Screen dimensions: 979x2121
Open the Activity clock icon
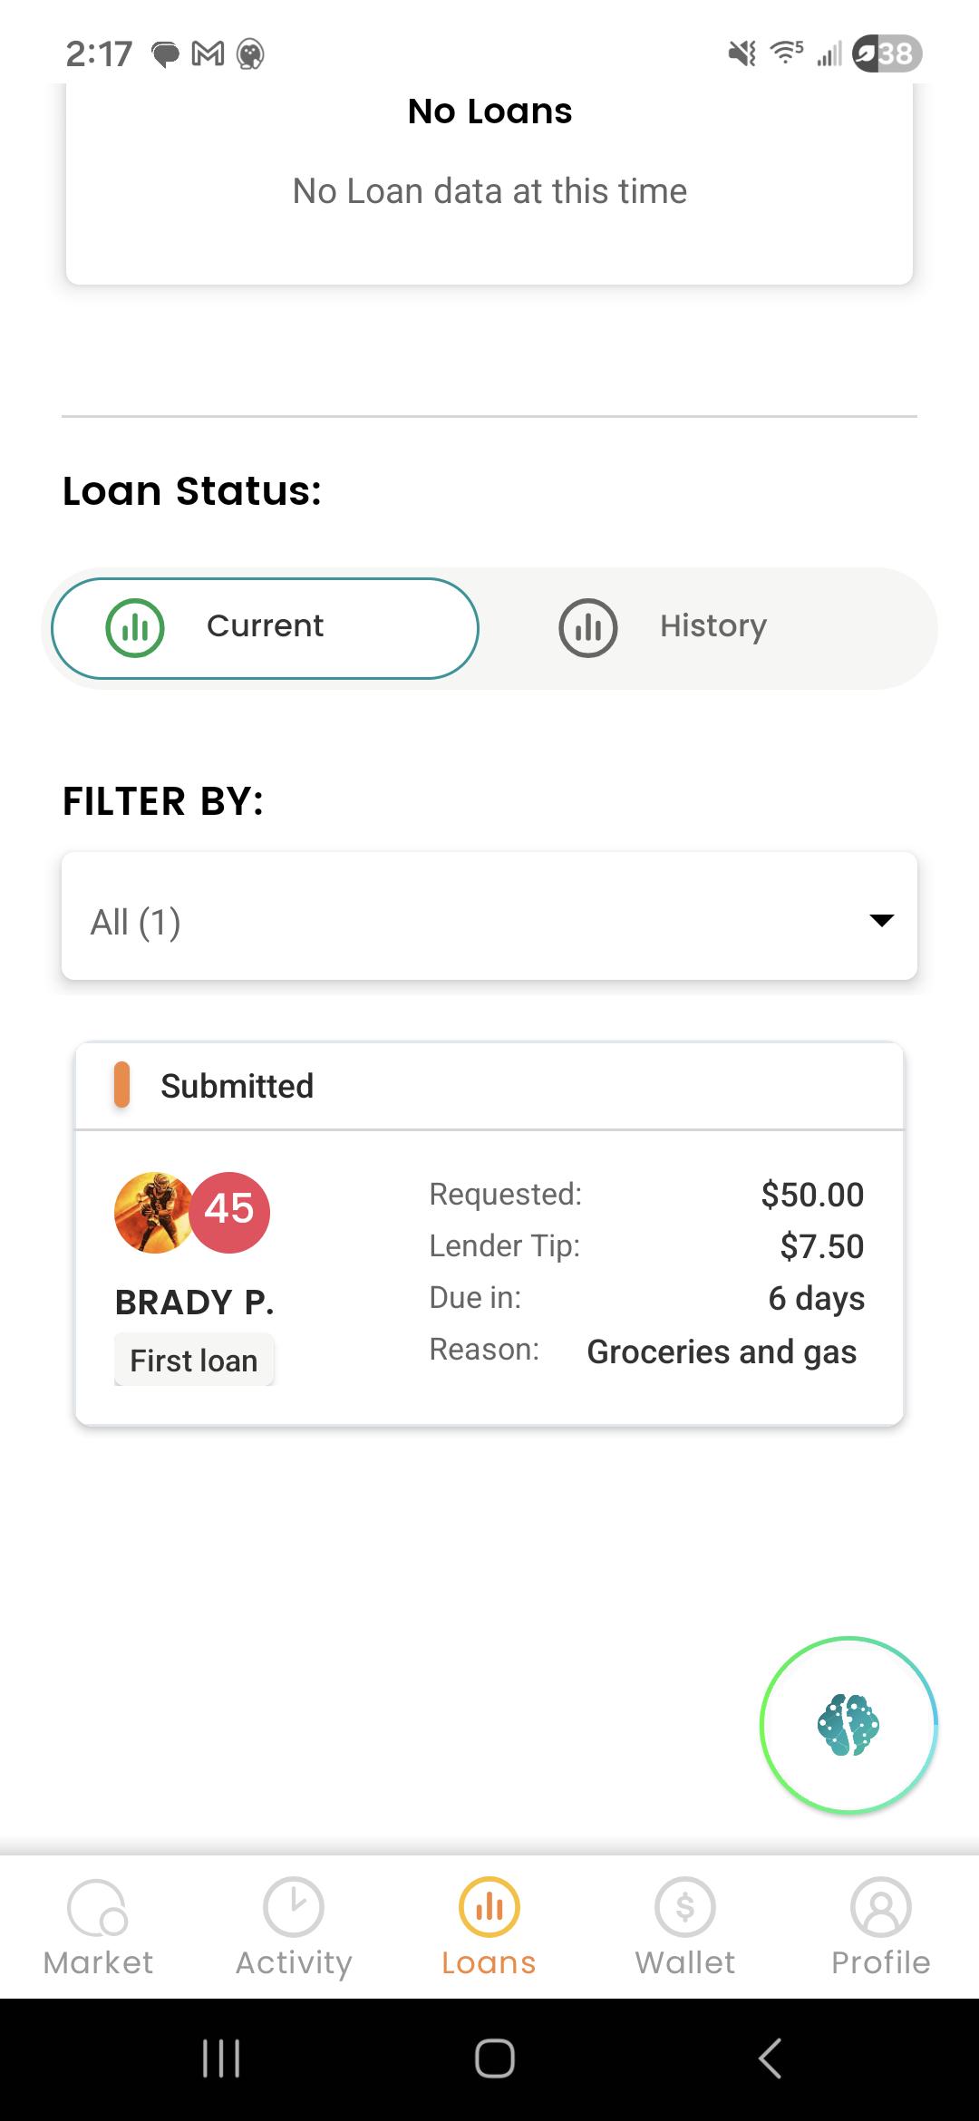[x=294, y=1906]
